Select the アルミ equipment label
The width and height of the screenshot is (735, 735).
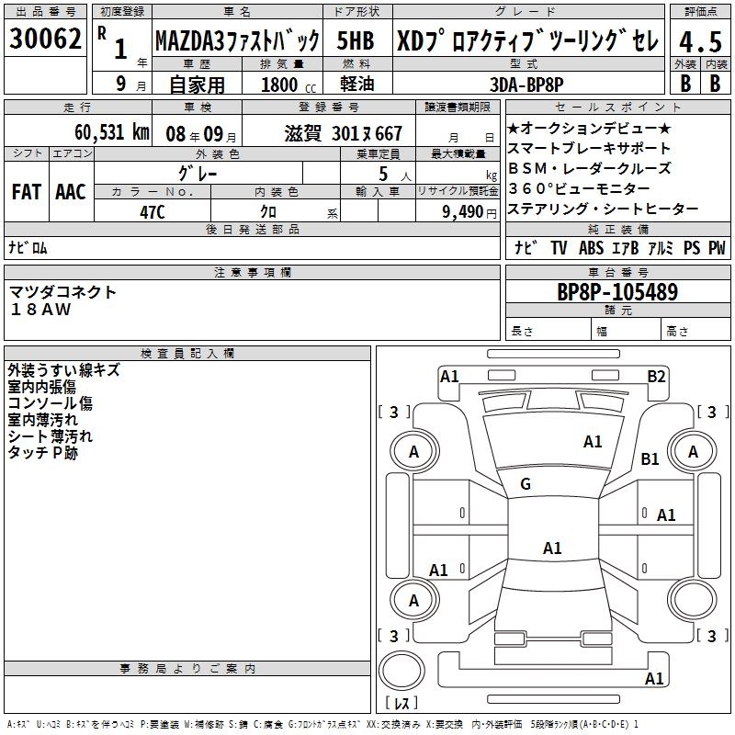661,247
